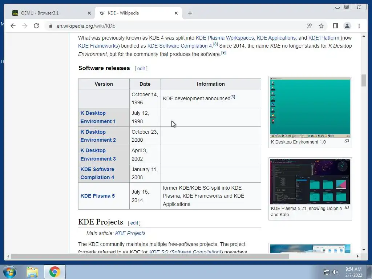Click citation reference [9]
The image size is (372, 279).
223,52
